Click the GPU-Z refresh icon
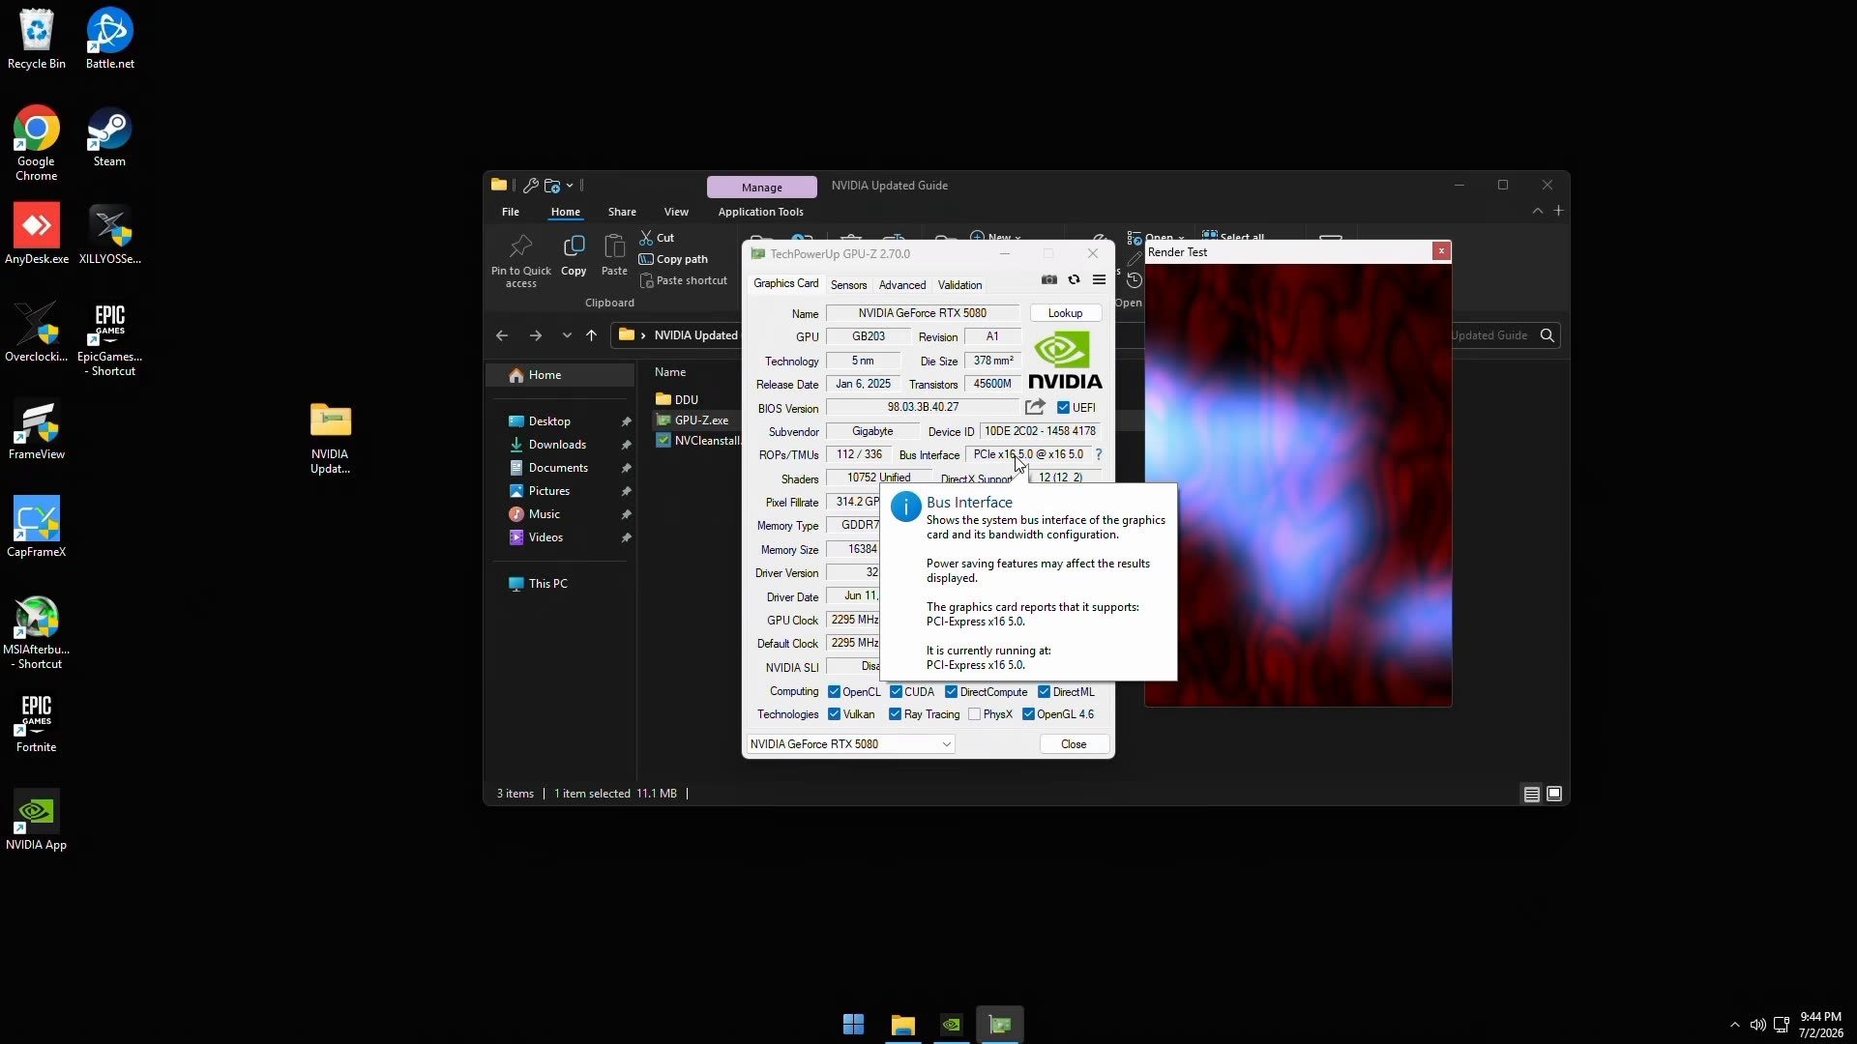This screenshot has width=1857, height=1044. 1074,280
